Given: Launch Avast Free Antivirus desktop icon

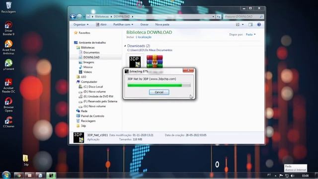Looking at the screenshot, I should [x=8, y=47].
